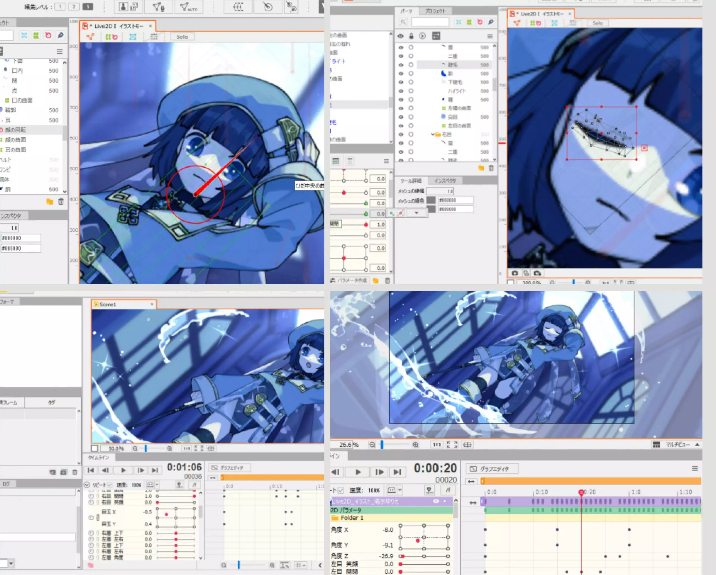Click the new folder icon under パーツ list
Screen dimensions: 716x575
point(481,168)
